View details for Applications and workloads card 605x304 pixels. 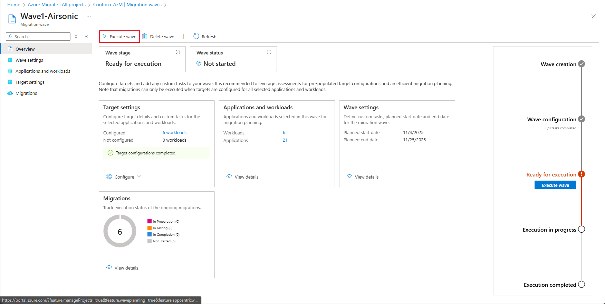[242, 177]
